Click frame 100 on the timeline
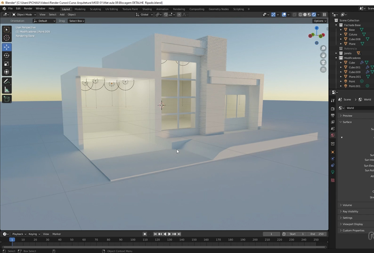The height and width of the screenshot is (253, 374). tap(133, 240)
